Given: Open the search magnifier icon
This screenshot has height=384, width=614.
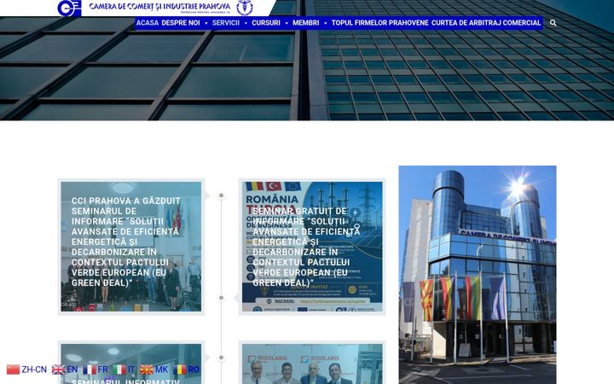Looking at the screenshot, I should click(x=553, y=23).
